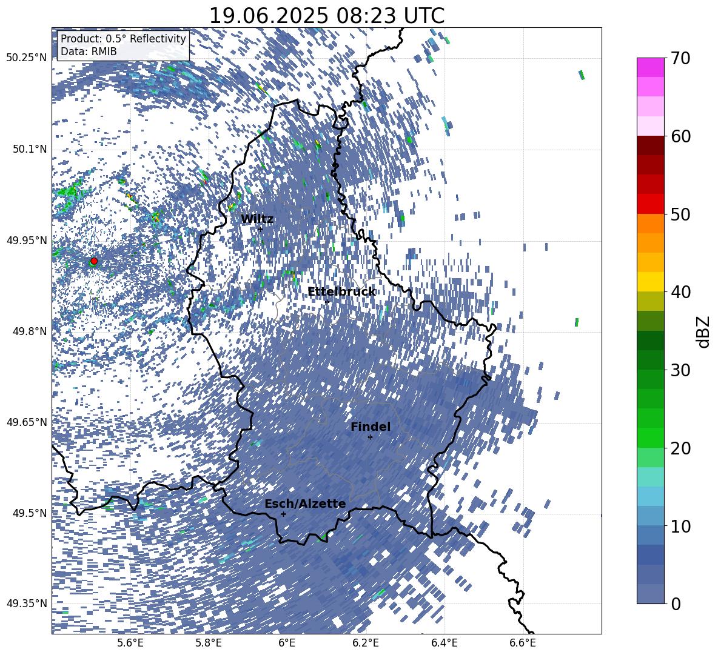
Task: Click the Findel cross location marker
Action: coord(370,437)
